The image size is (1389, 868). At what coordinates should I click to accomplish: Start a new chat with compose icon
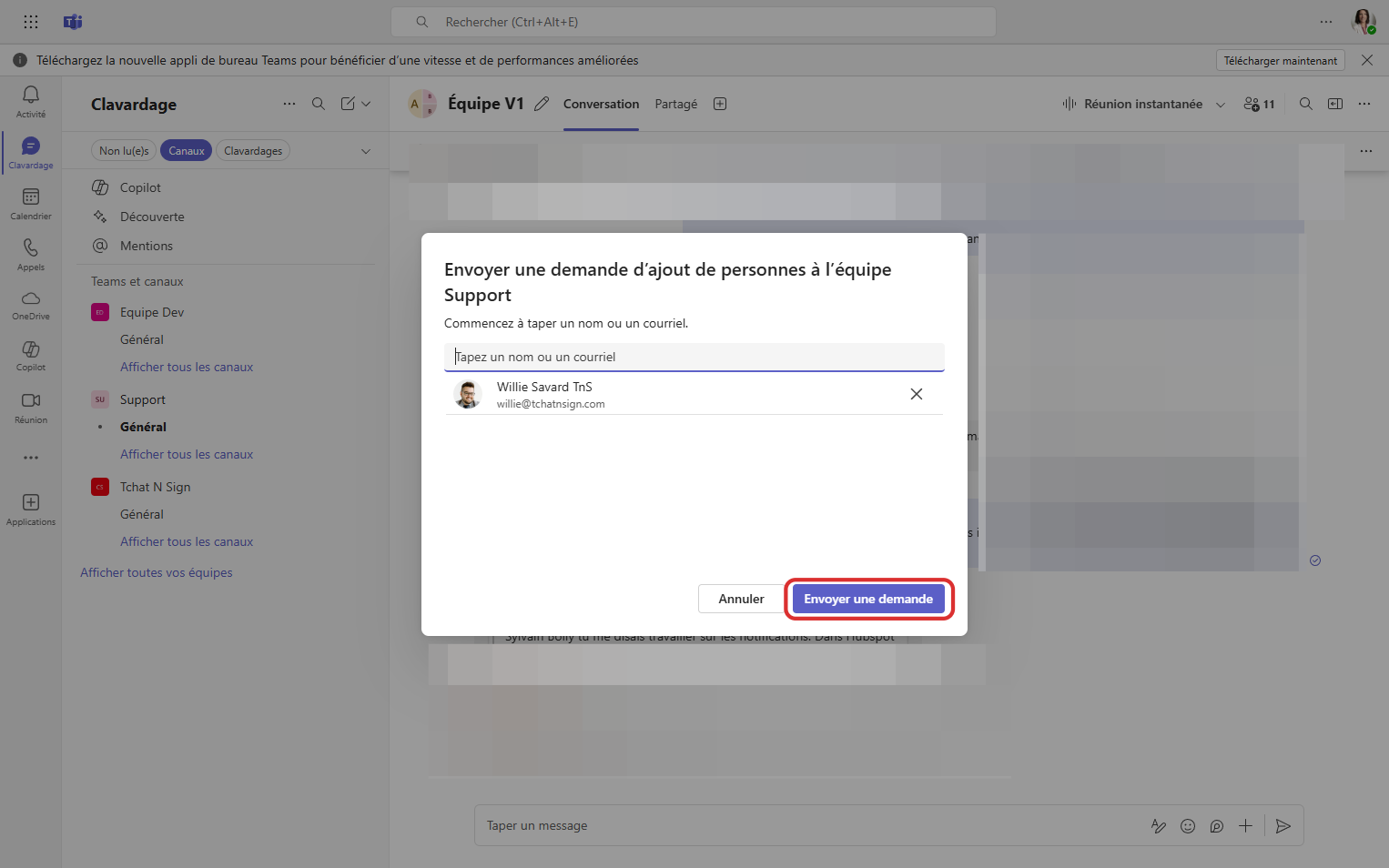click(348, 104)
